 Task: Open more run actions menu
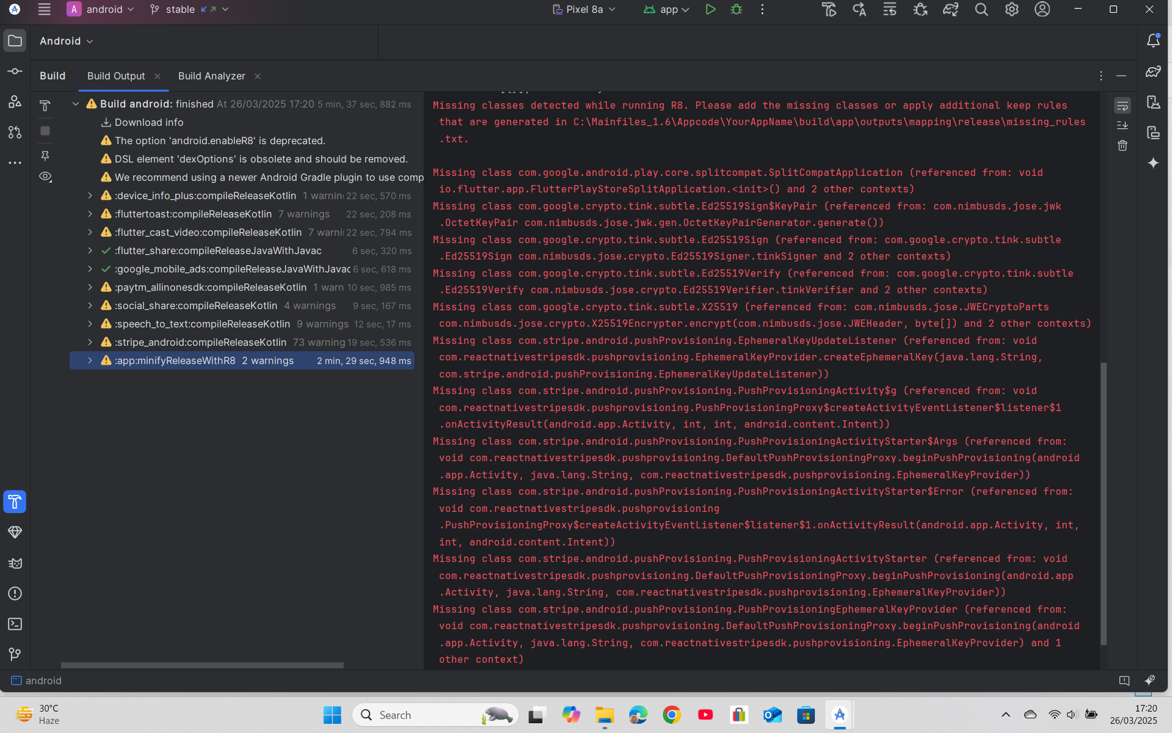tap(762, 9)
